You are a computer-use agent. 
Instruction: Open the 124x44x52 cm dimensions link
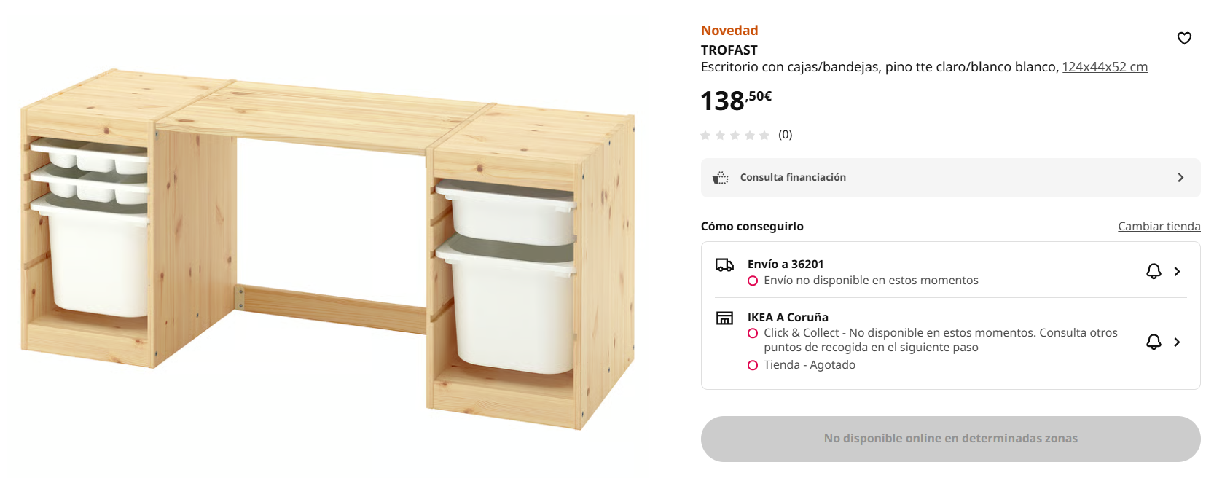coord(1105,67)
